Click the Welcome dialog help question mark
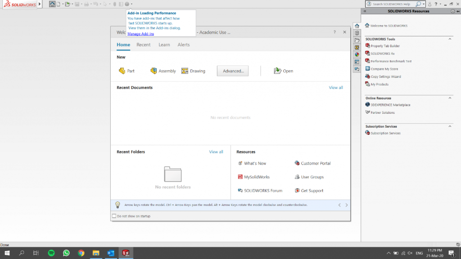Viewport: 461px width, 259px height. [334, 32]
